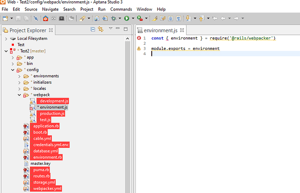Click the Save All icon

click(26, 18)
